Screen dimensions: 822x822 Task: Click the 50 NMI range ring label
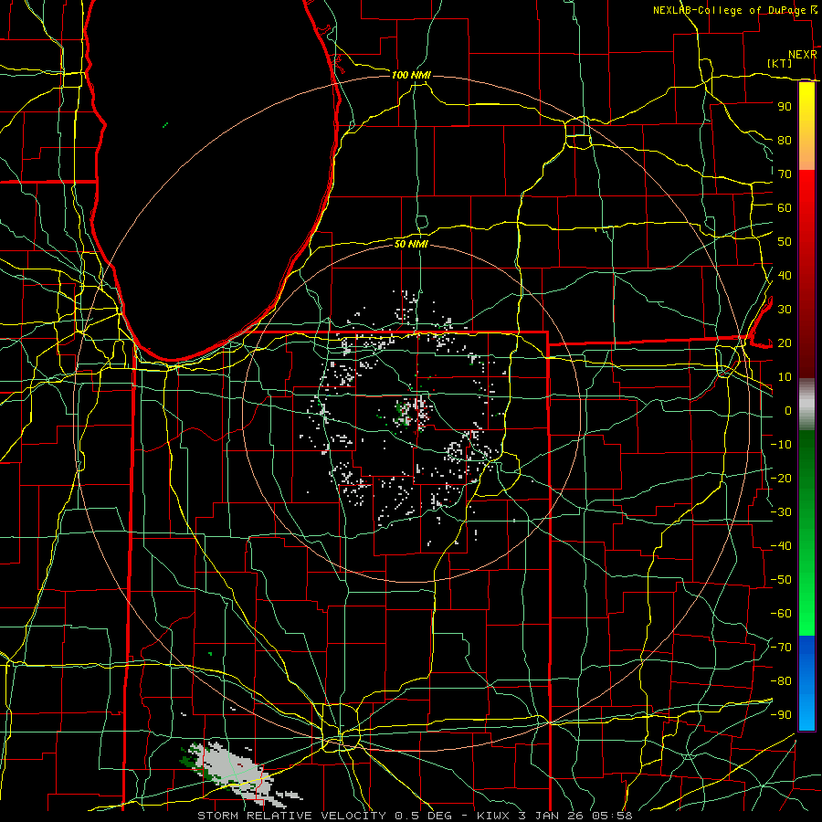411,244
